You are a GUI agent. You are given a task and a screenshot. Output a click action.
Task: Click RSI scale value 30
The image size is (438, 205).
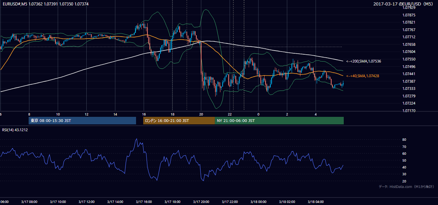(404, 174)
